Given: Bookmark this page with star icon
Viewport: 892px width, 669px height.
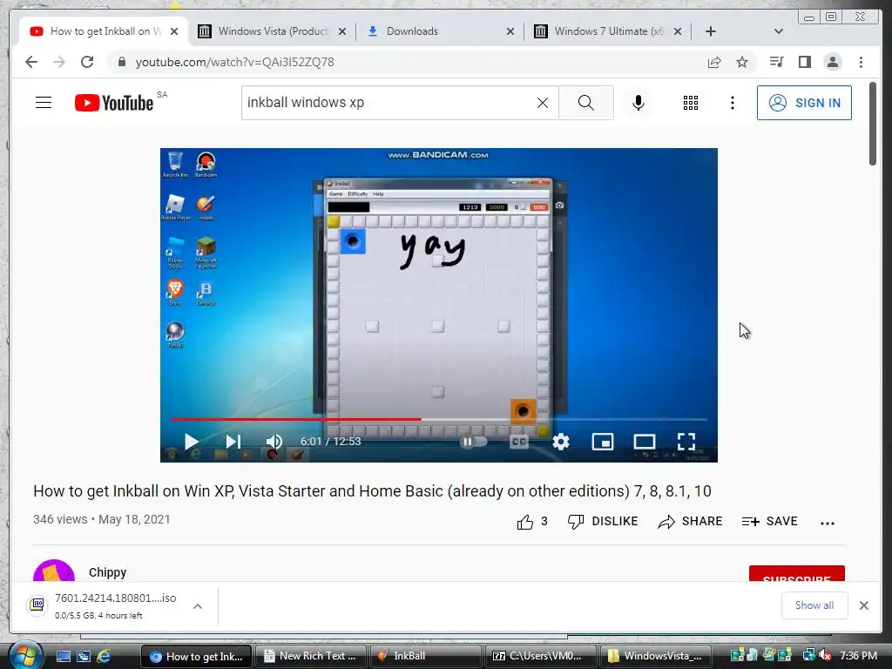Looking at the screenshot, I should (x=742, y=62).
